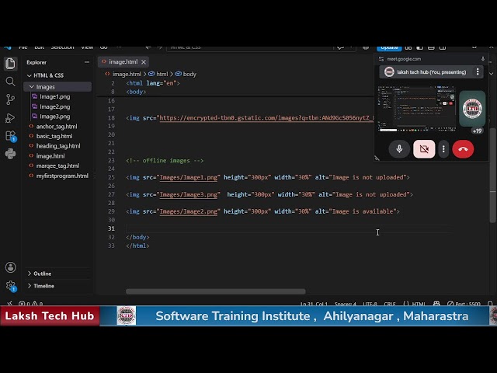
Task: Open the View menu
Action: (87, 47)
